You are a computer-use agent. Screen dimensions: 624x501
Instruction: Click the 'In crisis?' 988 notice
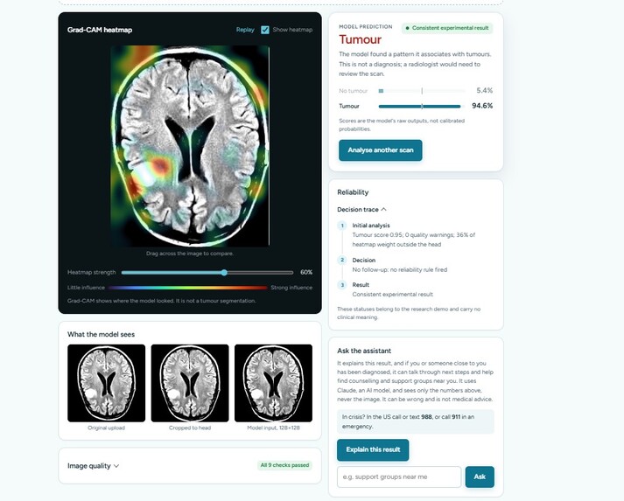point(416,421)
